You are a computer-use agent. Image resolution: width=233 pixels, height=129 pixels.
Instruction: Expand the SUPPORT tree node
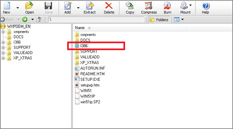point(3,48)
